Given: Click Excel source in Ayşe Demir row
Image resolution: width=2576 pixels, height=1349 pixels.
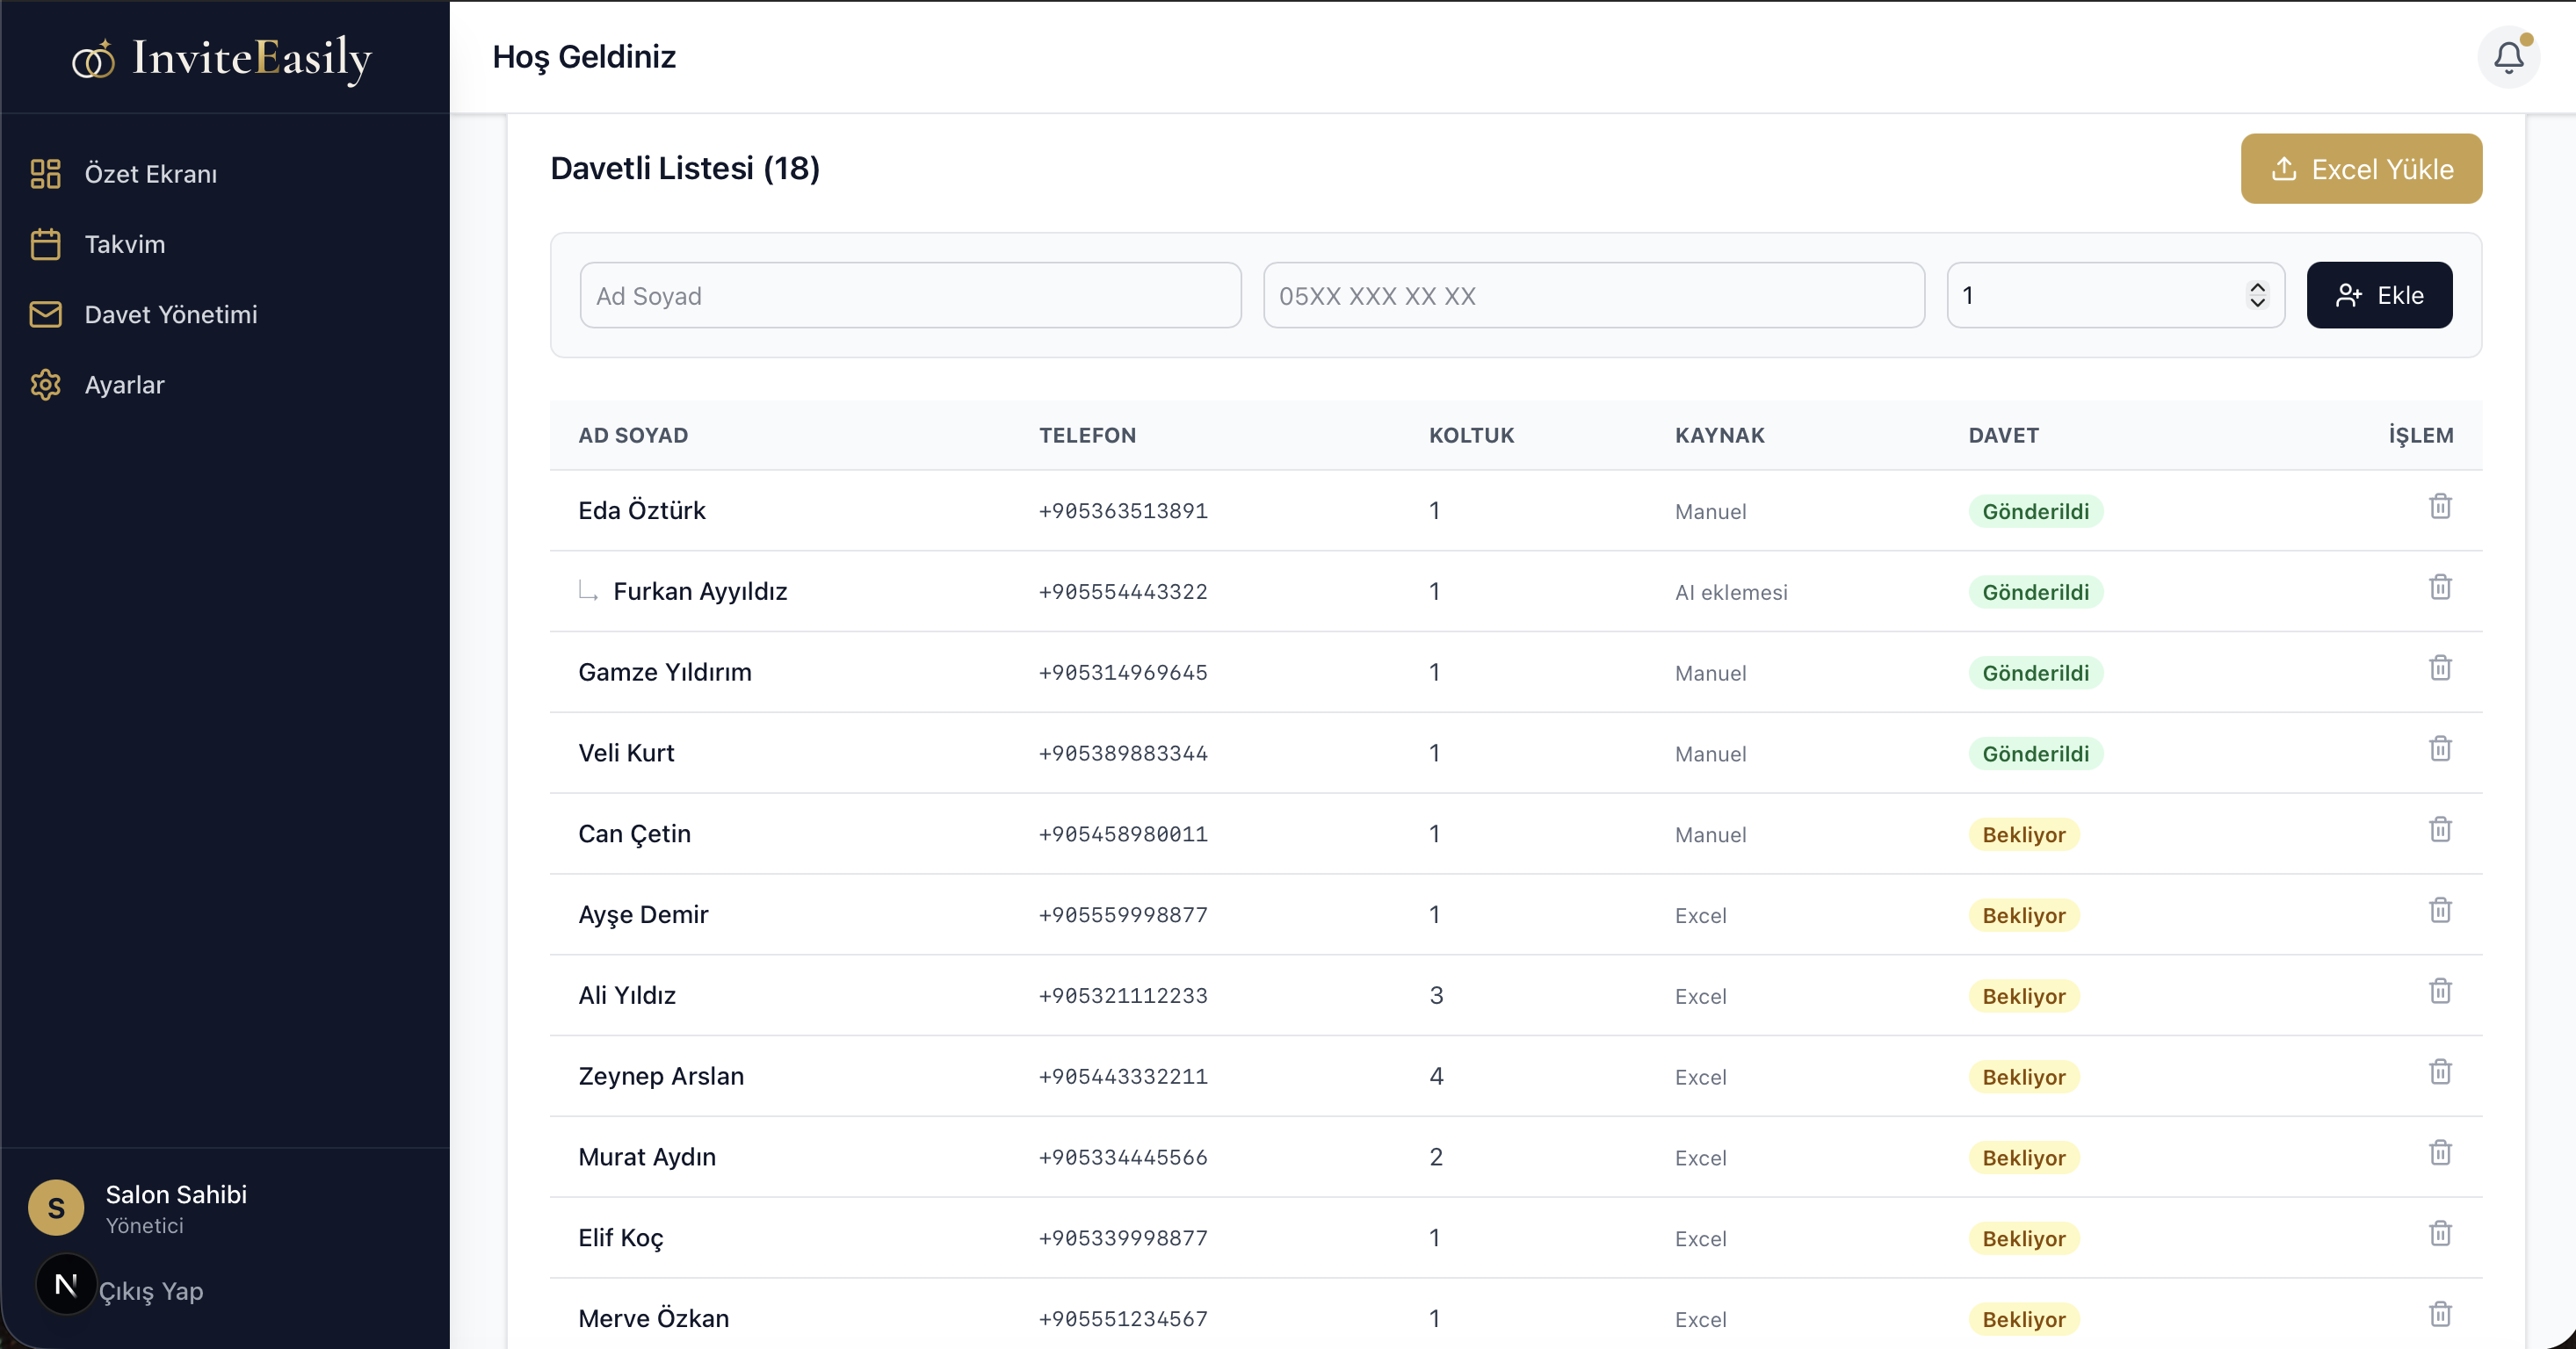Looking at the screenshot, I should click(1700, 916).
